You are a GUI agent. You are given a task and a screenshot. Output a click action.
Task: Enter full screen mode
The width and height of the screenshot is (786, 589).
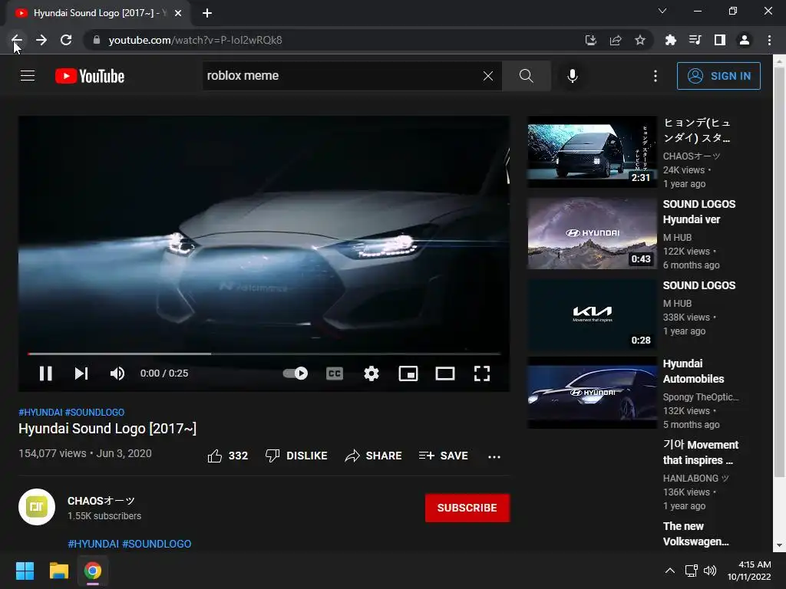482,373
